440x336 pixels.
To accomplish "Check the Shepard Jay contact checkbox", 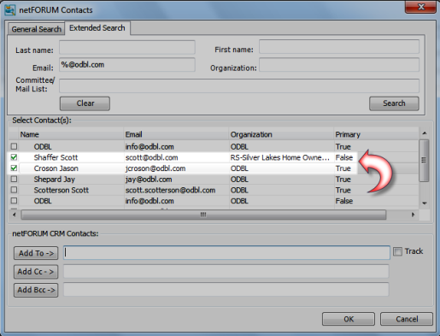I will [14, 179].
